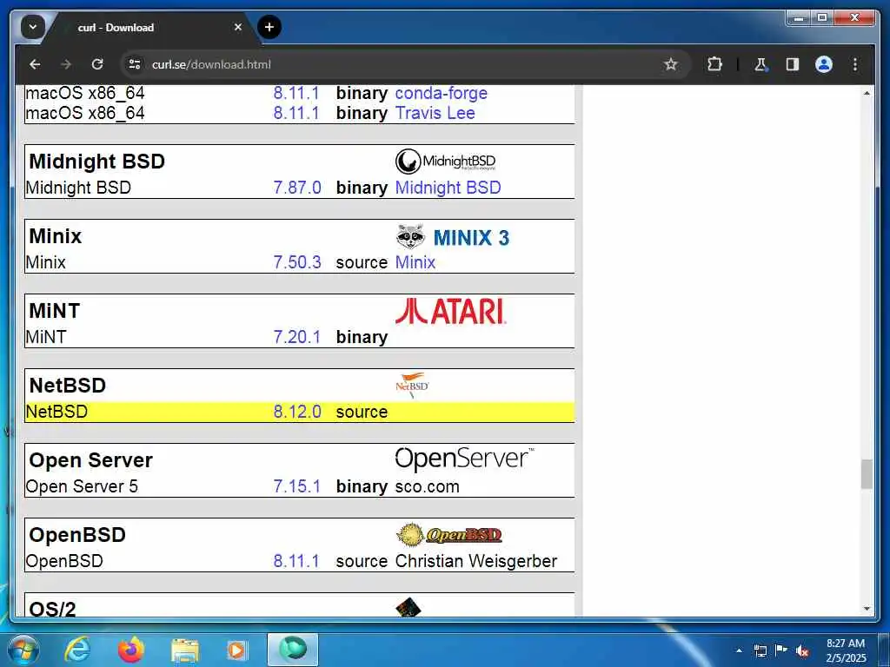Image resolution: width=890 pixels, height=667 pixels.
Task: Click the MidnightBSD logo
Action: pos(446,161)
